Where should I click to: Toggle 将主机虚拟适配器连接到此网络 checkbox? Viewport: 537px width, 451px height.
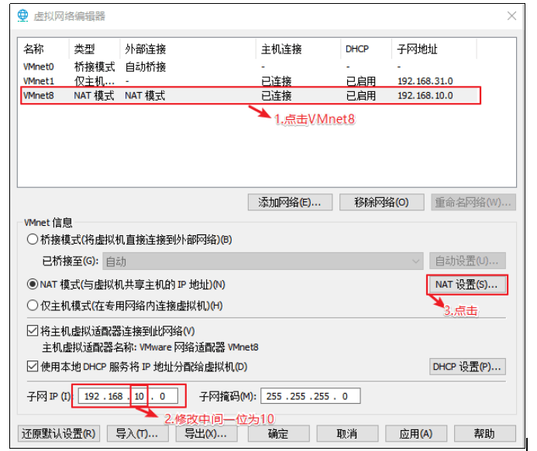click(33, 331)
